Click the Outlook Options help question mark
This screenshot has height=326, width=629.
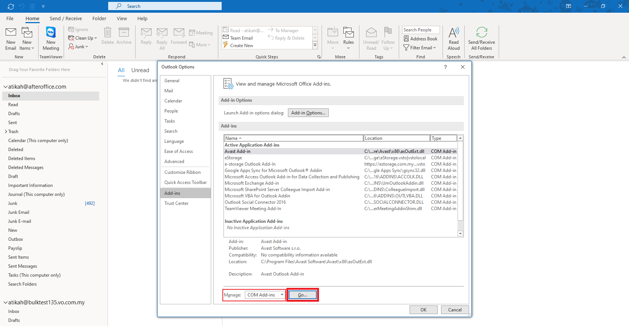(445, 67)
